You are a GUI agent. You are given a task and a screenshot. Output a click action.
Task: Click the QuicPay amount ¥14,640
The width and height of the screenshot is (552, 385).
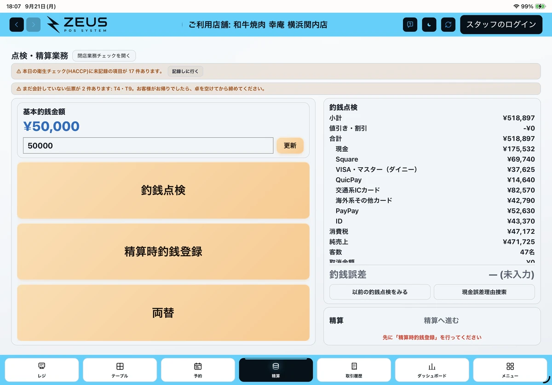click(x=521, y=180)
